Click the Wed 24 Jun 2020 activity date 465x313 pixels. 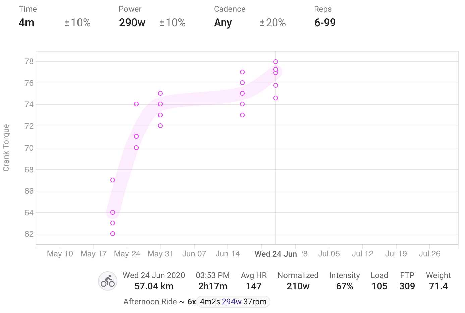coord(154,275)
